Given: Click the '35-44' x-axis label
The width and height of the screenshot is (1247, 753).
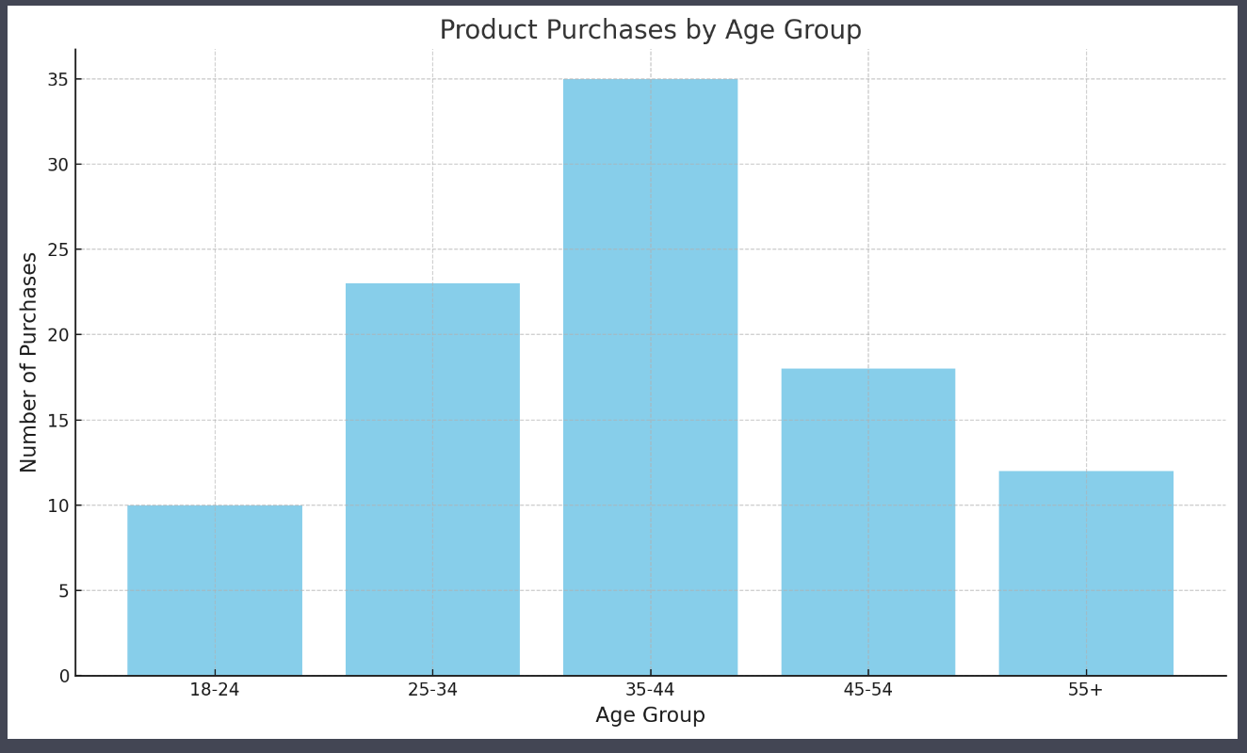Looking at the screenshot, I should tap(650, 690).
